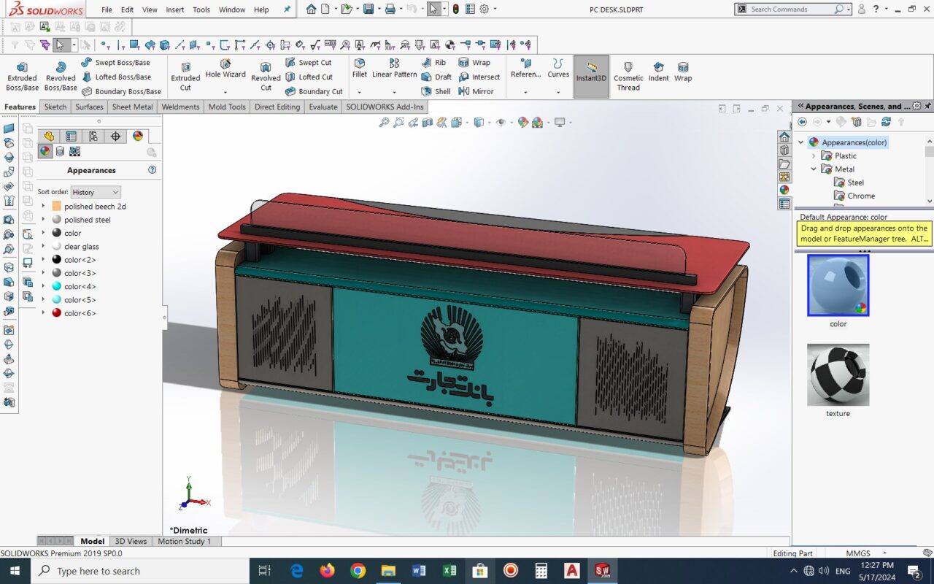Click the Boundary Boss/Base command
The image size is (934, 584).
[x=121, y=91]
